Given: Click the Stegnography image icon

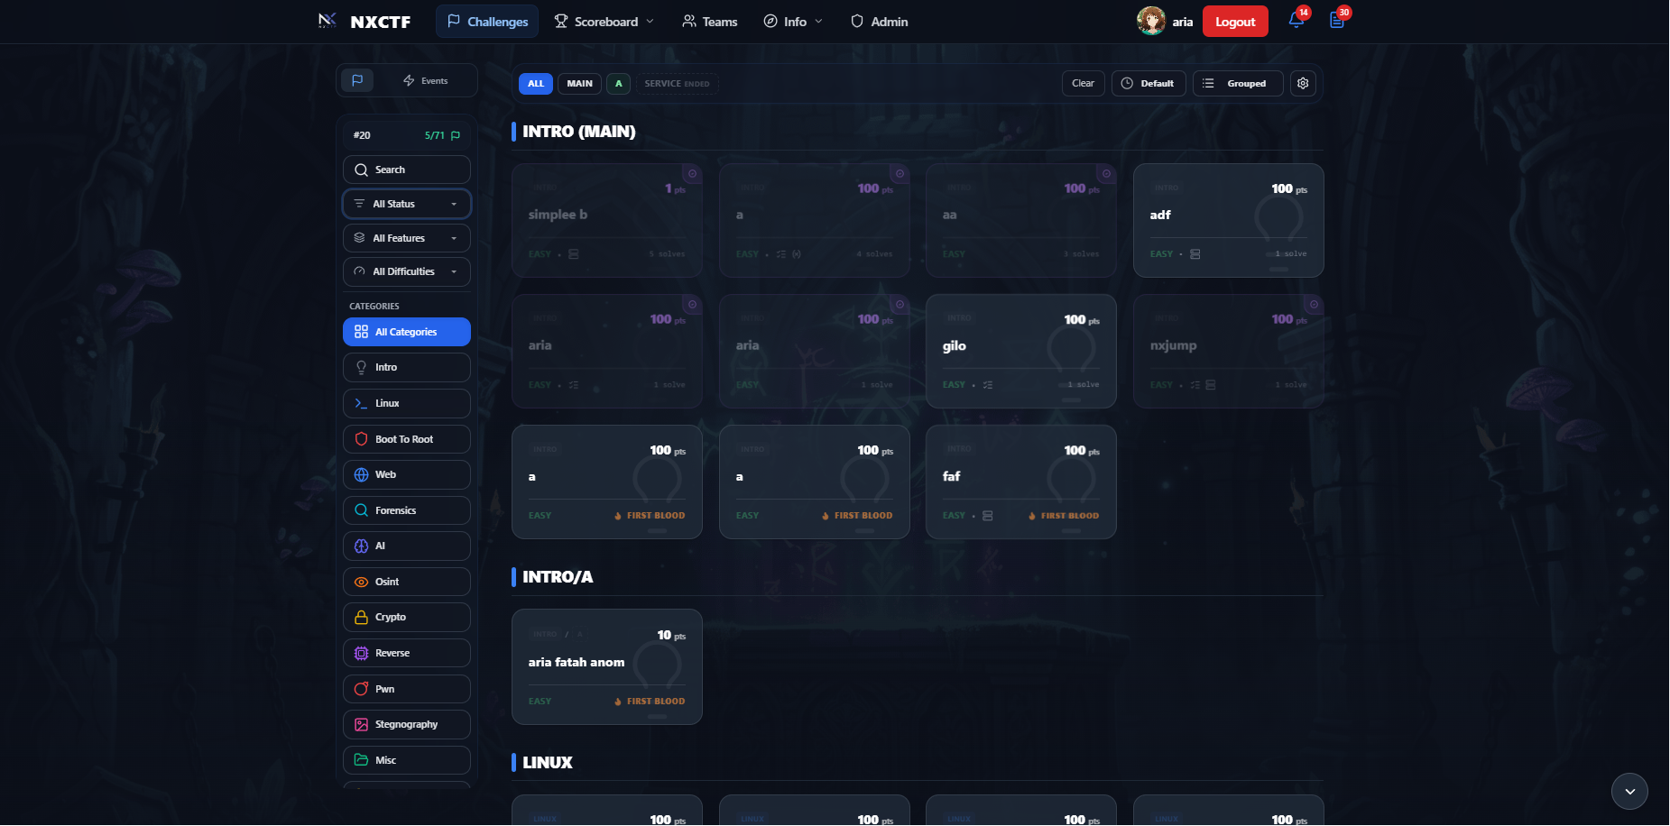Looking at the screenshot, I should tap(361, 724).
